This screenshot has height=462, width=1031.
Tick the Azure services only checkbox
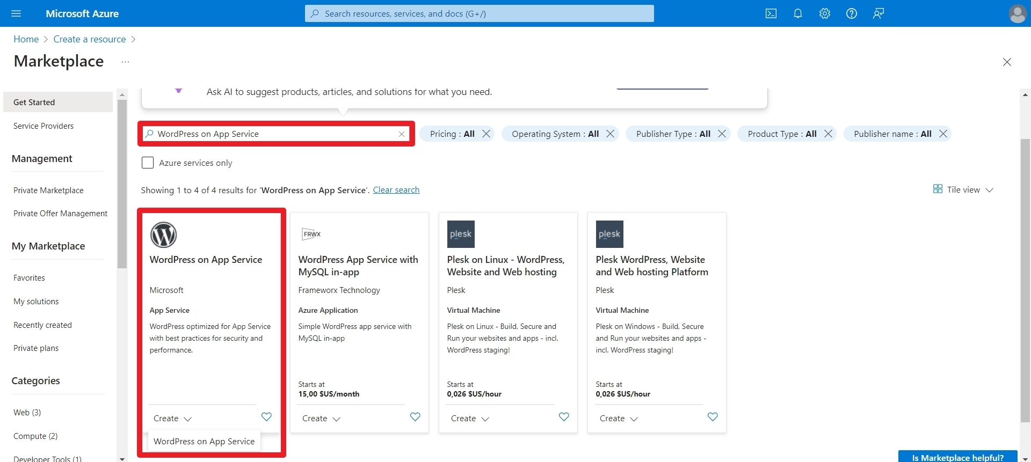coord(148,163)
